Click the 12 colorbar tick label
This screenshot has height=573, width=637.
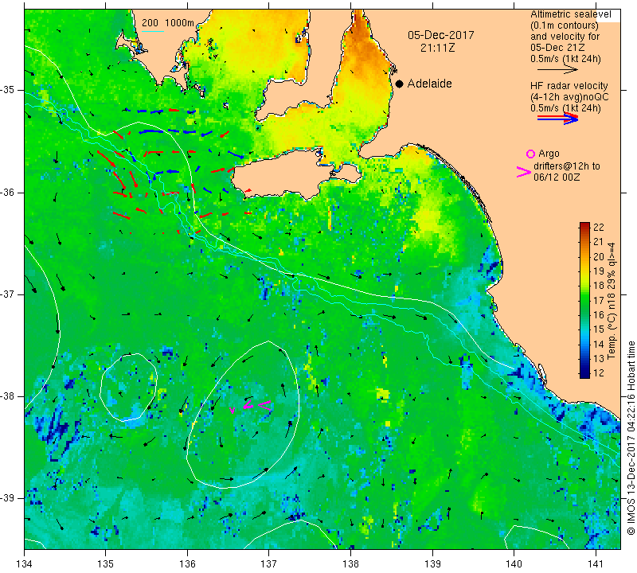coord(599,373)
